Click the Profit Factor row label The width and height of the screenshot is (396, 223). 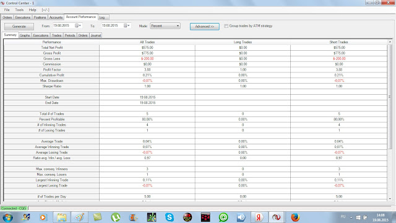pyautogui.click(x=52, y=69)
